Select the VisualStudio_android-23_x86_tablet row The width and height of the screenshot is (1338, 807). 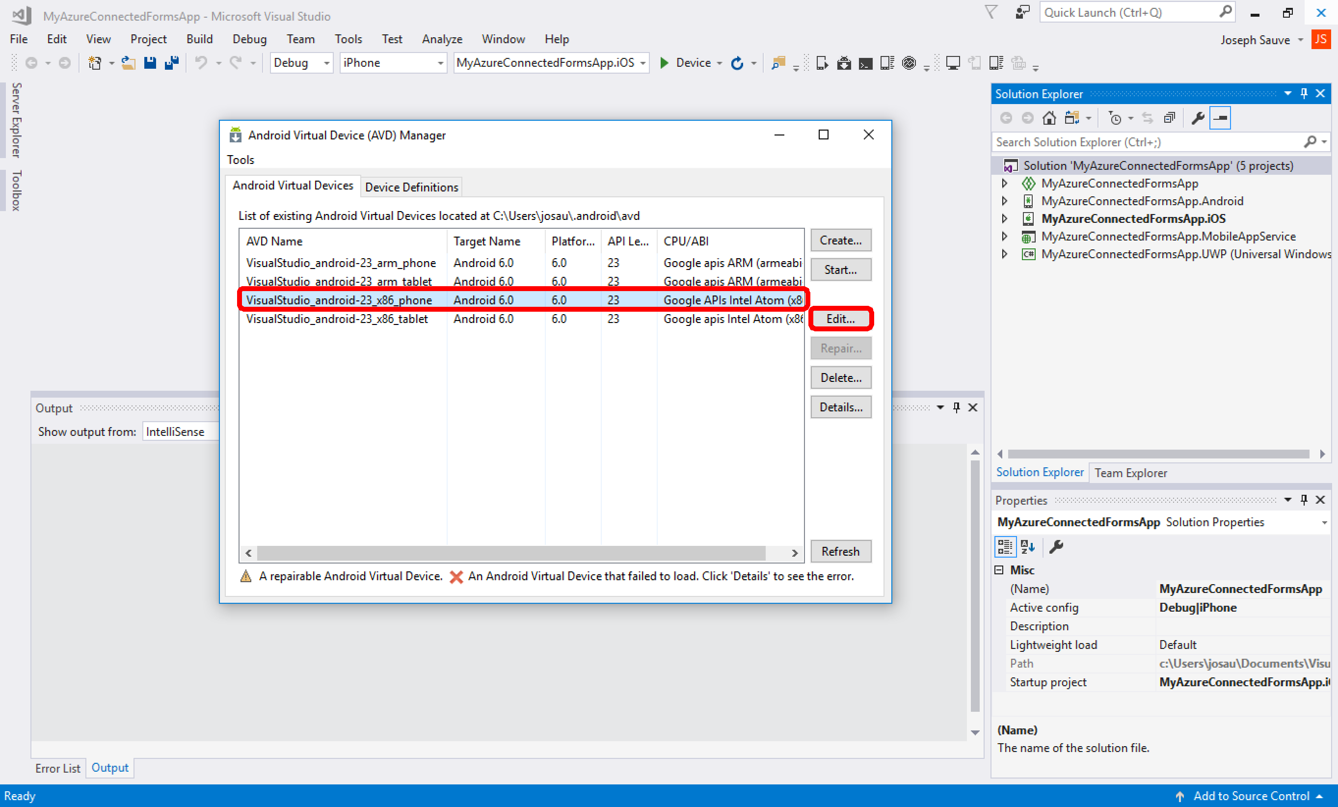point(521,319)
